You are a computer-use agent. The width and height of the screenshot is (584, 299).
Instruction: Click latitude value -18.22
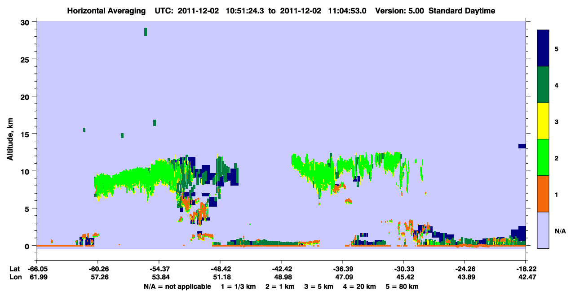click(x=525, y=269)
